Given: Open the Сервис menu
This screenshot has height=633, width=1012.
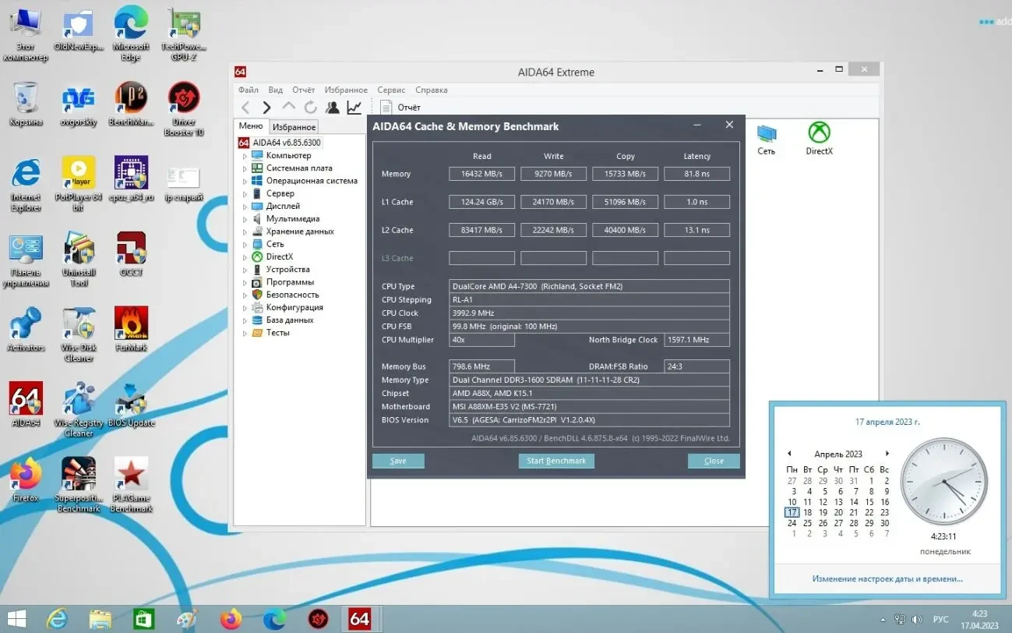Looking at the screenshot, I should pyautogui.click(x=390, y=90).
